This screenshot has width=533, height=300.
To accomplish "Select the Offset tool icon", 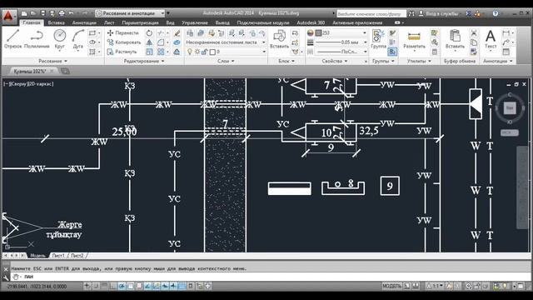I will coord(177,52).
